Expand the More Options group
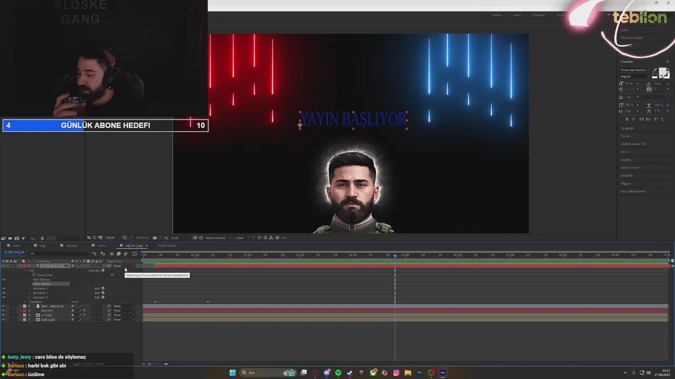 (x=30, y=284)
